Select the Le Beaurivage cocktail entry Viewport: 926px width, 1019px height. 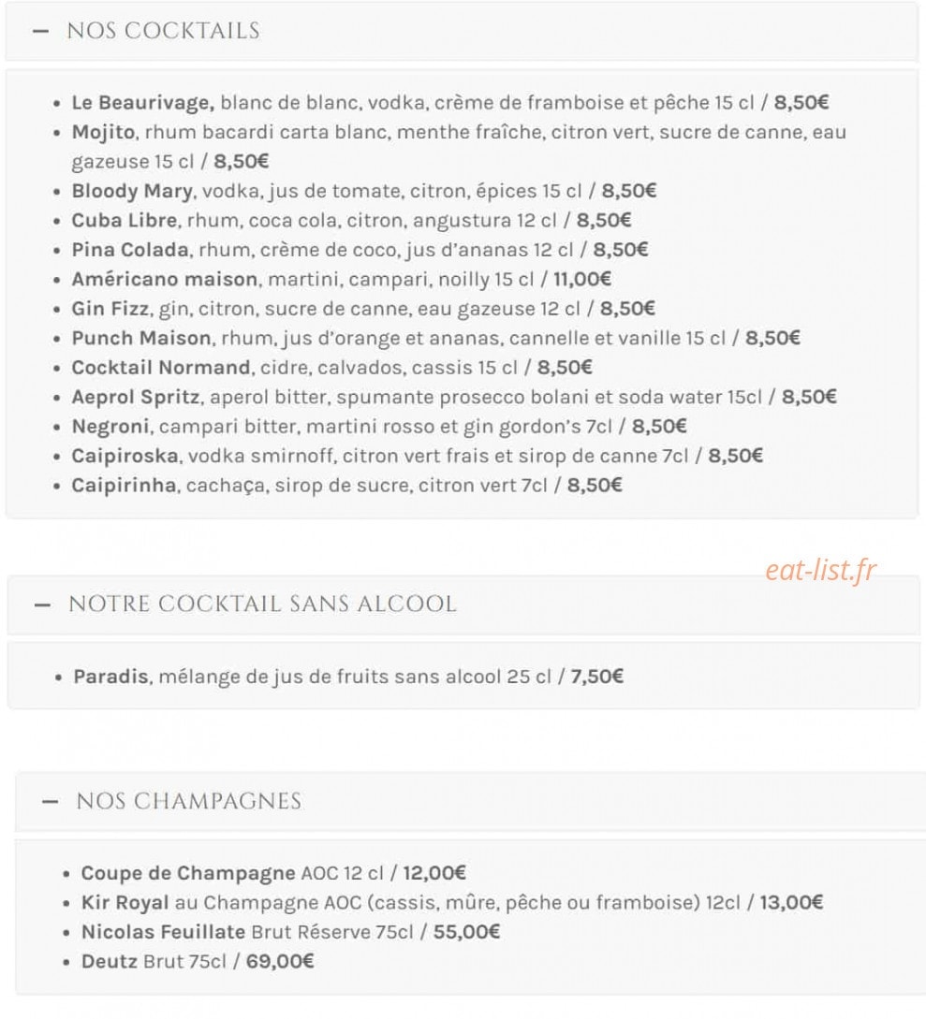[x=450, y=103]
